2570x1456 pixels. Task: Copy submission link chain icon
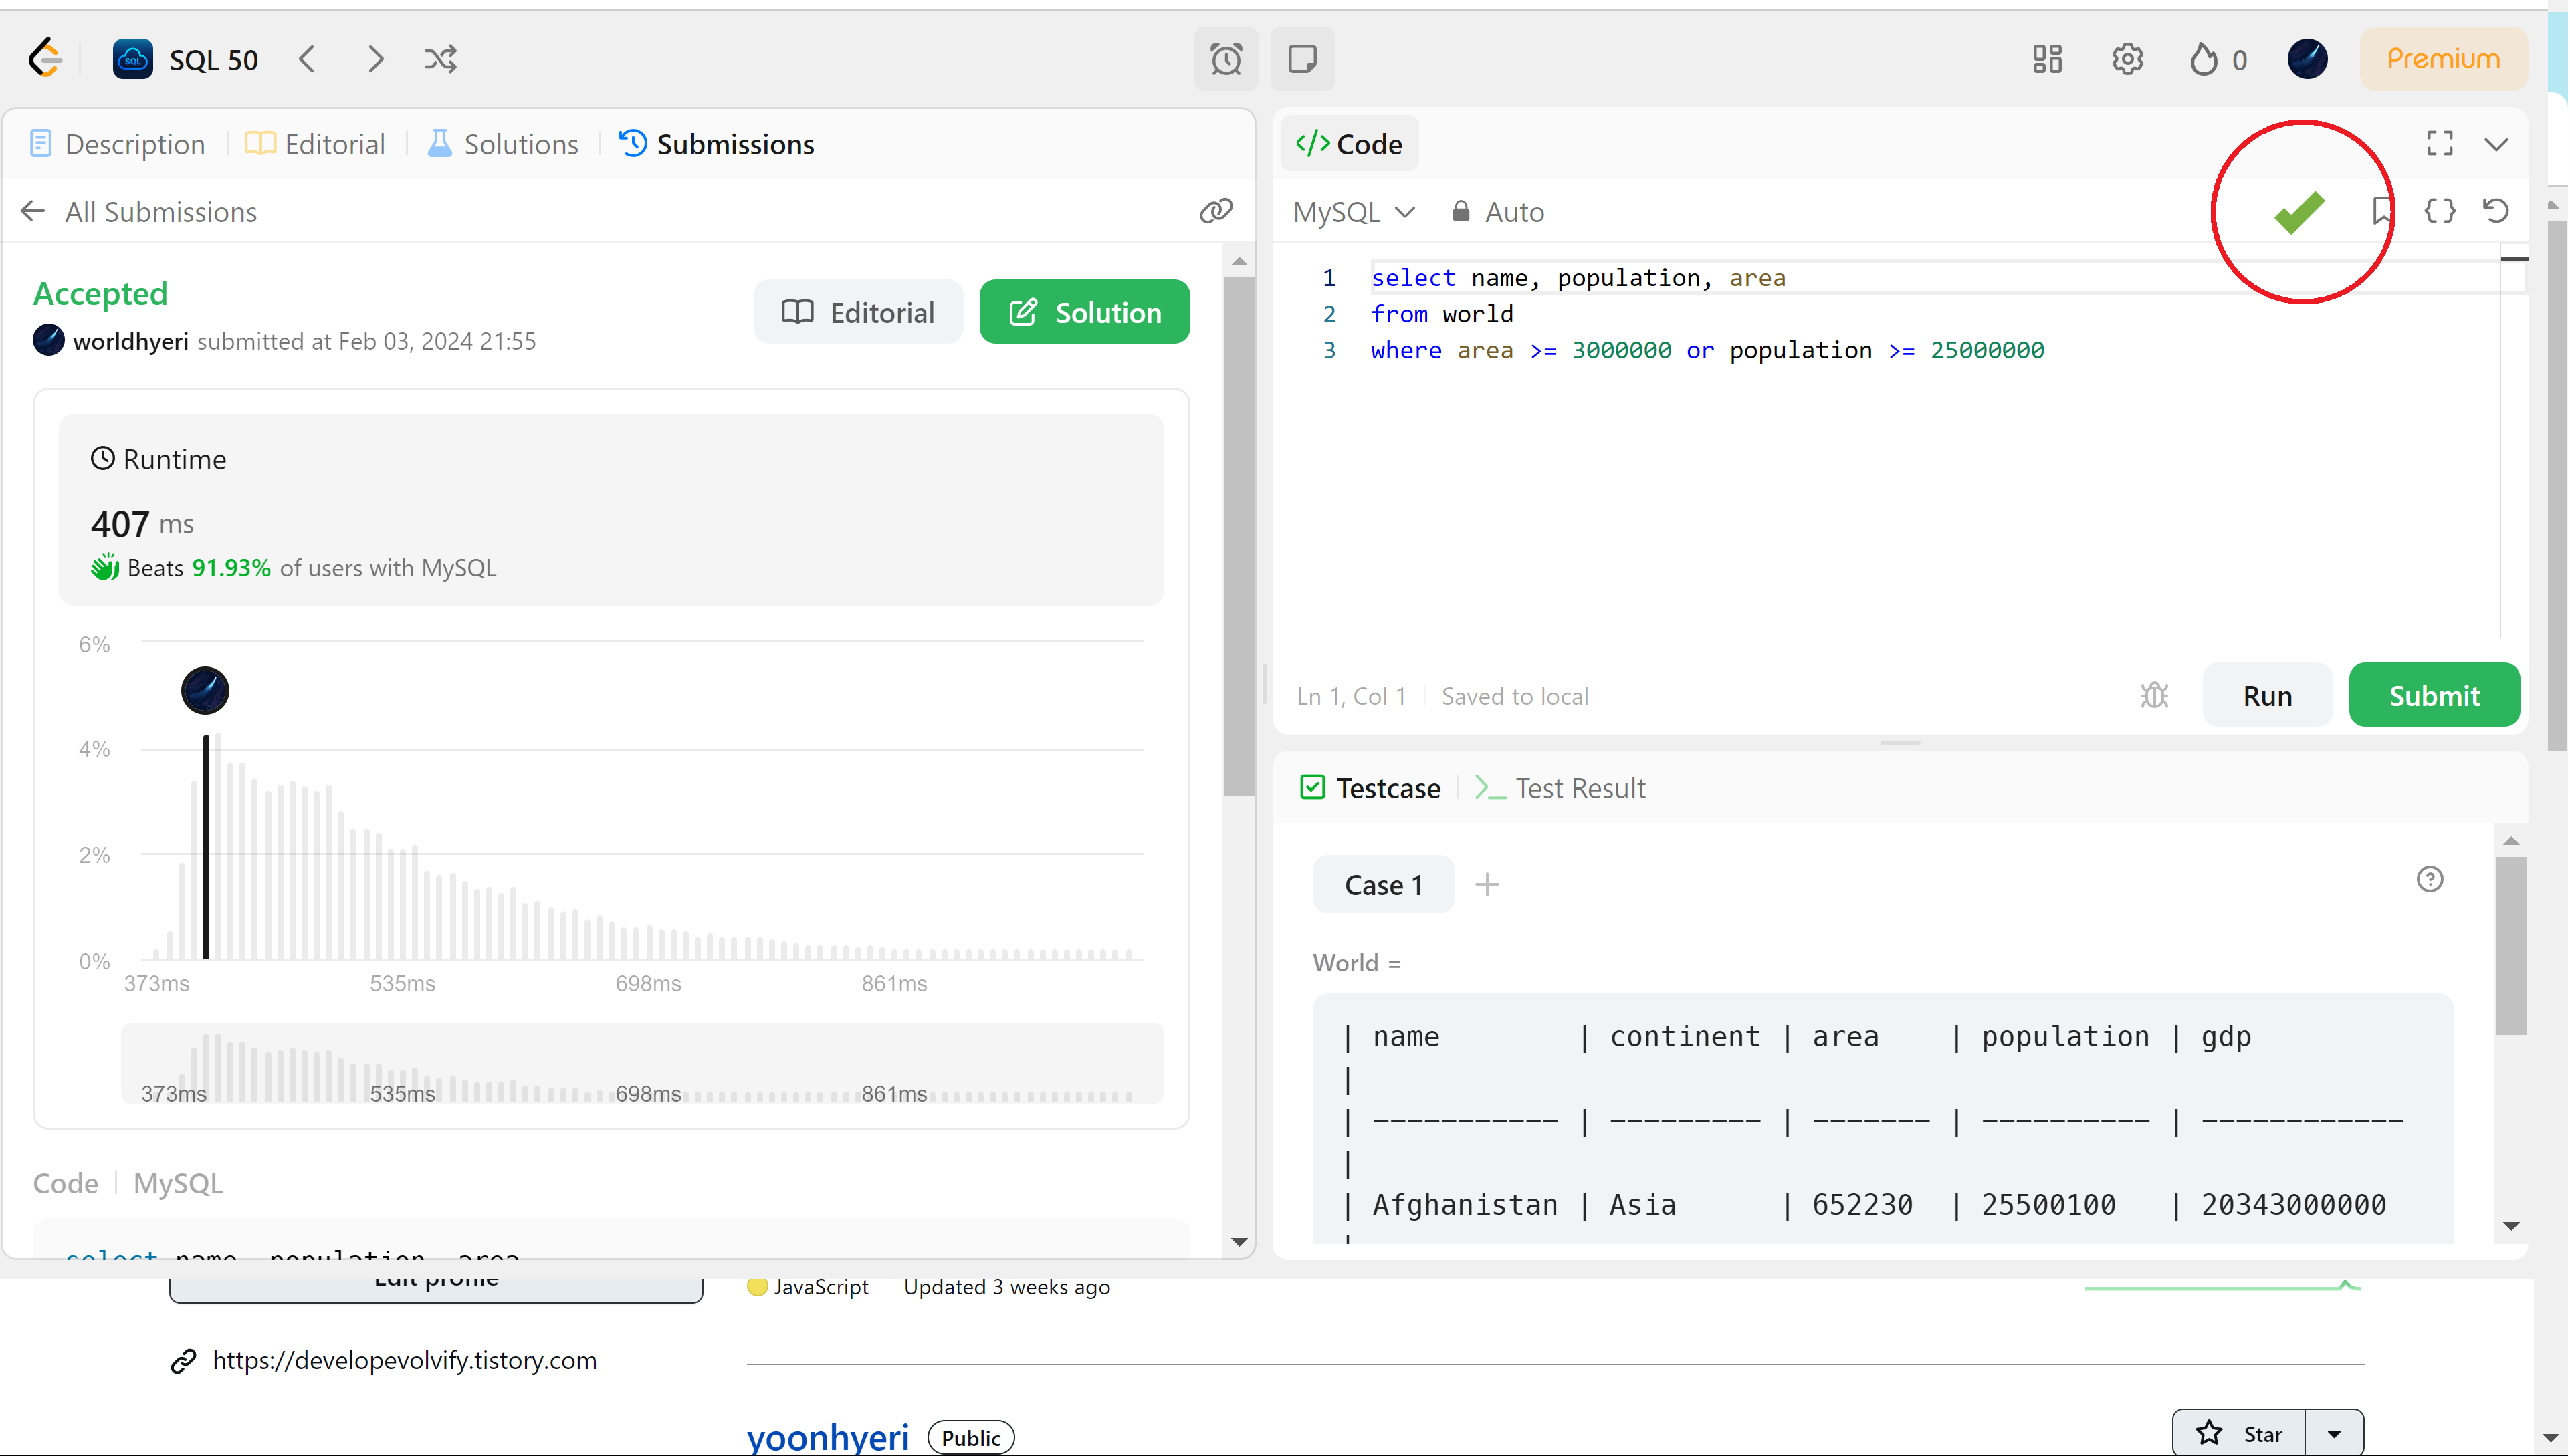(1216, 211)
